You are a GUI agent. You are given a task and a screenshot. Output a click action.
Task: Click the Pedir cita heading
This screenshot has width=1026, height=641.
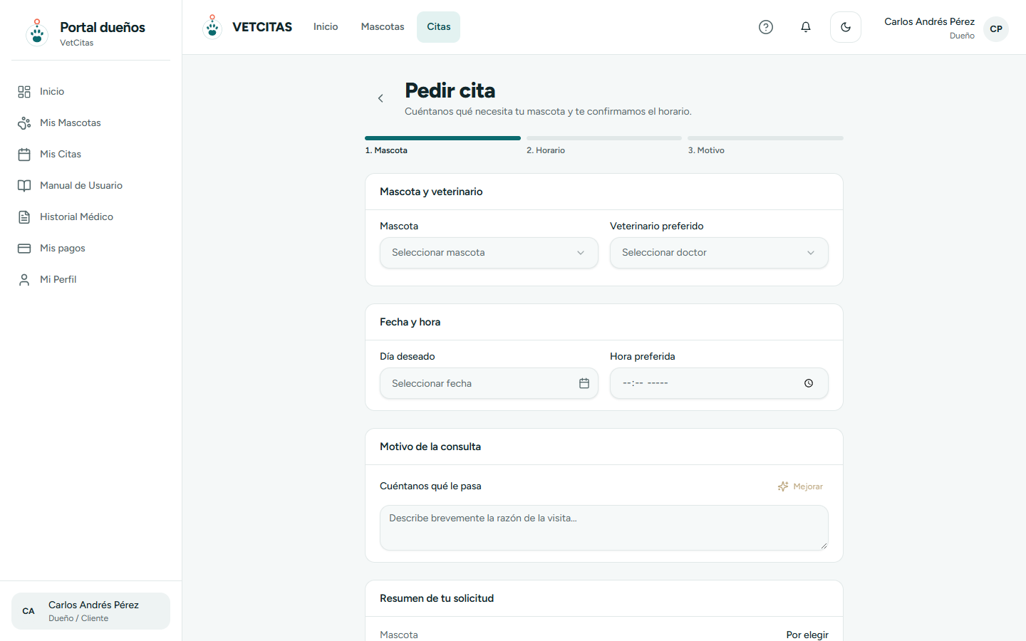pos(450,90)
